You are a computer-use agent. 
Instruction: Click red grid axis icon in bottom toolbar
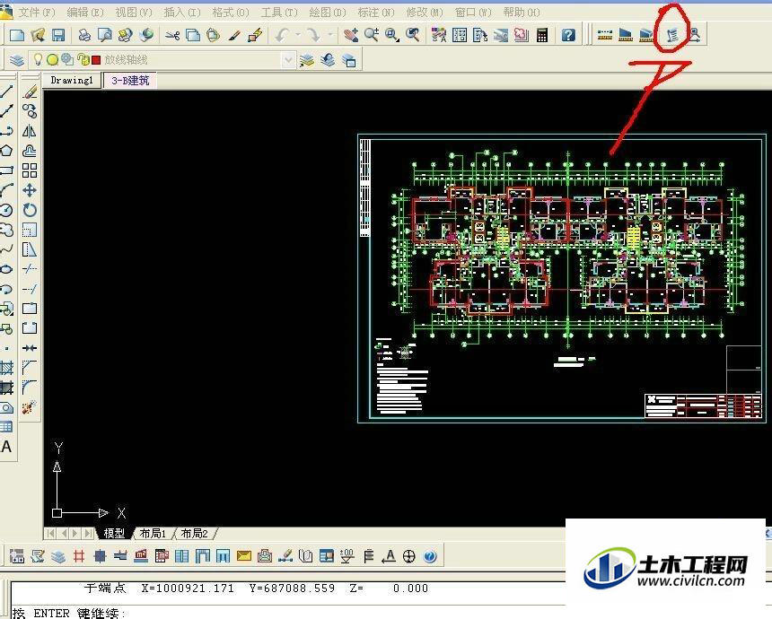click(x=79, y=556)
